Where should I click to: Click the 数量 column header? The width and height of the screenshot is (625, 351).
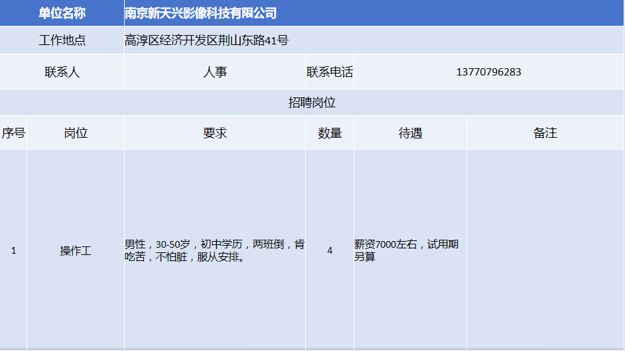(329, 133)
